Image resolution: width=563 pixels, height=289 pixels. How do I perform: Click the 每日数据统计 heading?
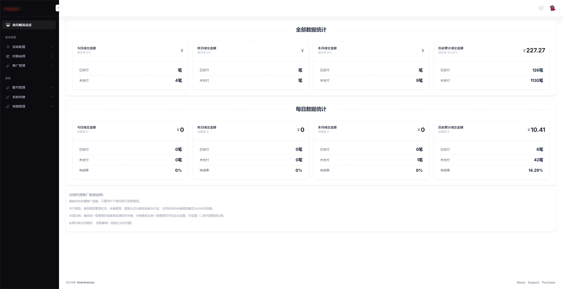(x=311, y=109)
